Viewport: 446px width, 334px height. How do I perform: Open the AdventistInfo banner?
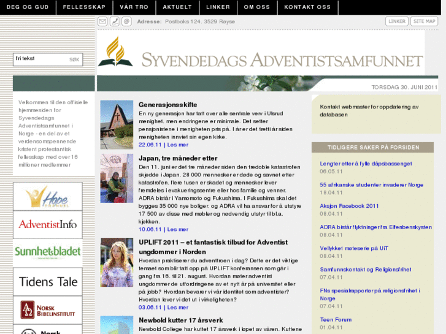(x=48, y=224)
